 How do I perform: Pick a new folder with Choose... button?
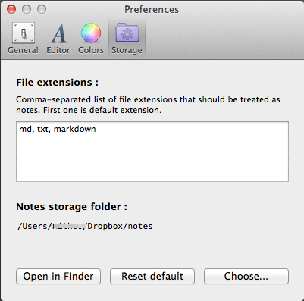coord(246,276)
